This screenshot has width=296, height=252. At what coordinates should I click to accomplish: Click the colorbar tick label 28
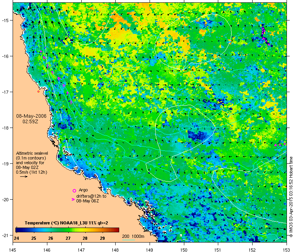[85, 238]
